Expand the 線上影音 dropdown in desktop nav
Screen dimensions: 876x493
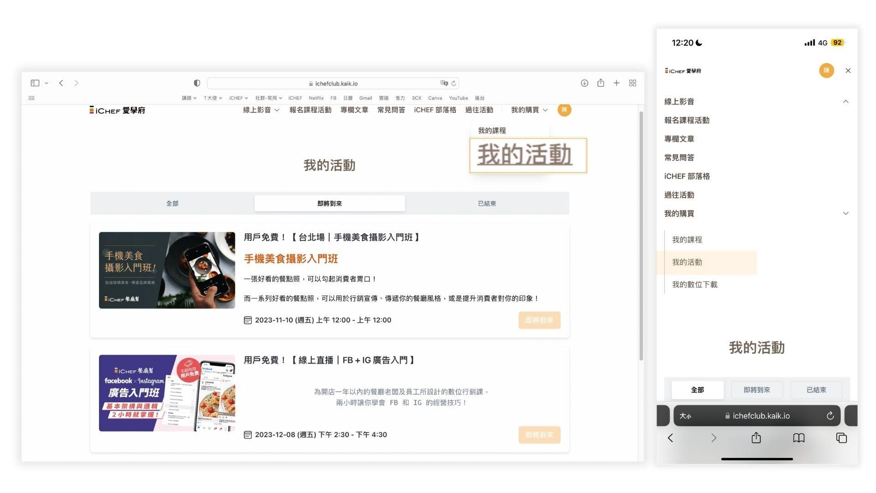pos(261,110)
